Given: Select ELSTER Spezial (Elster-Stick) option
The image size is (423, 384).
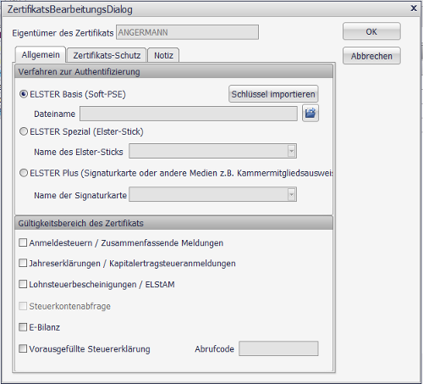Looking at the screenshot, I should pyautogui.click(x=24, y=131).
